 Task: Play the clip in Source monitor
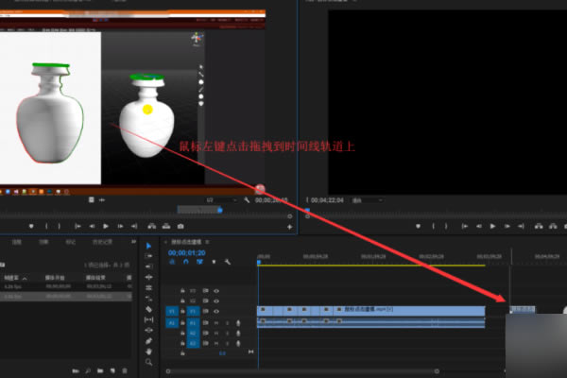(105, 227)
